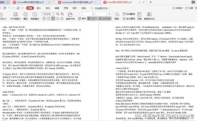Click heading text 4.Netty 的线程模型?
Screen dimensions: 197x121
click(124, 101)
